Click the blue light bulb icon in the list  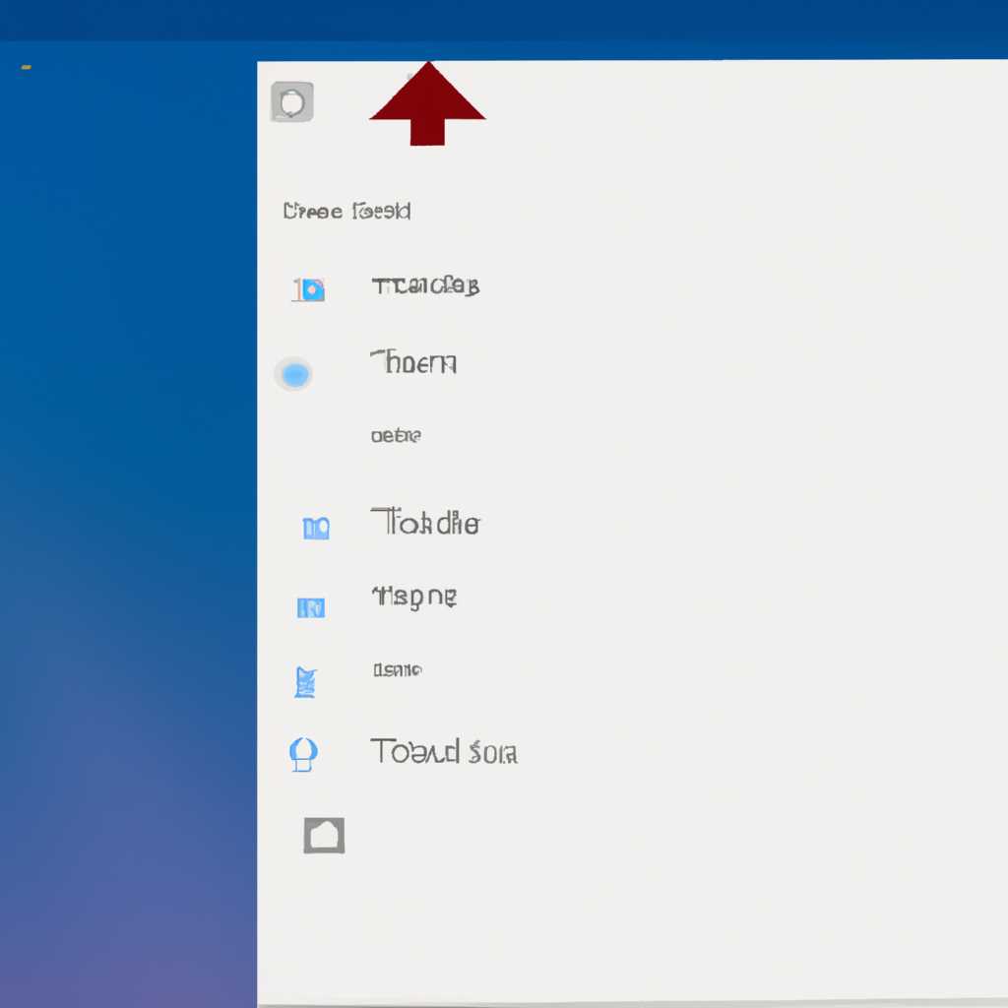pyautogui.click(x=303, y=754)
